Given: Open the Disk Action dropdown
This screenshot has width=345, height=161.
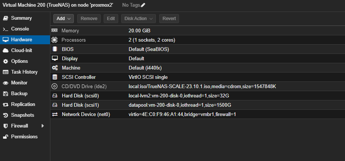Looking at the screenshot, I should [138, 18].
